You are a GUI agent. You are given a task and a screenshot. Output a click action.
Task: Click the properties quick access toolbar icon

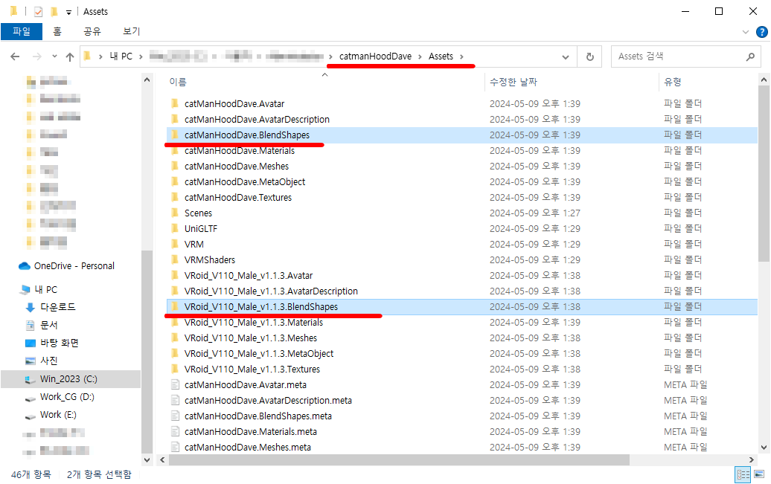click(39, 11)
